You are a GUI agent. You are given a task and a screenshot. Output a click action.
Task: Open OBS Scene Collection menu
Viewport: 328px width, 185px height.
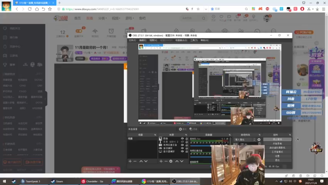pos(181,40)
